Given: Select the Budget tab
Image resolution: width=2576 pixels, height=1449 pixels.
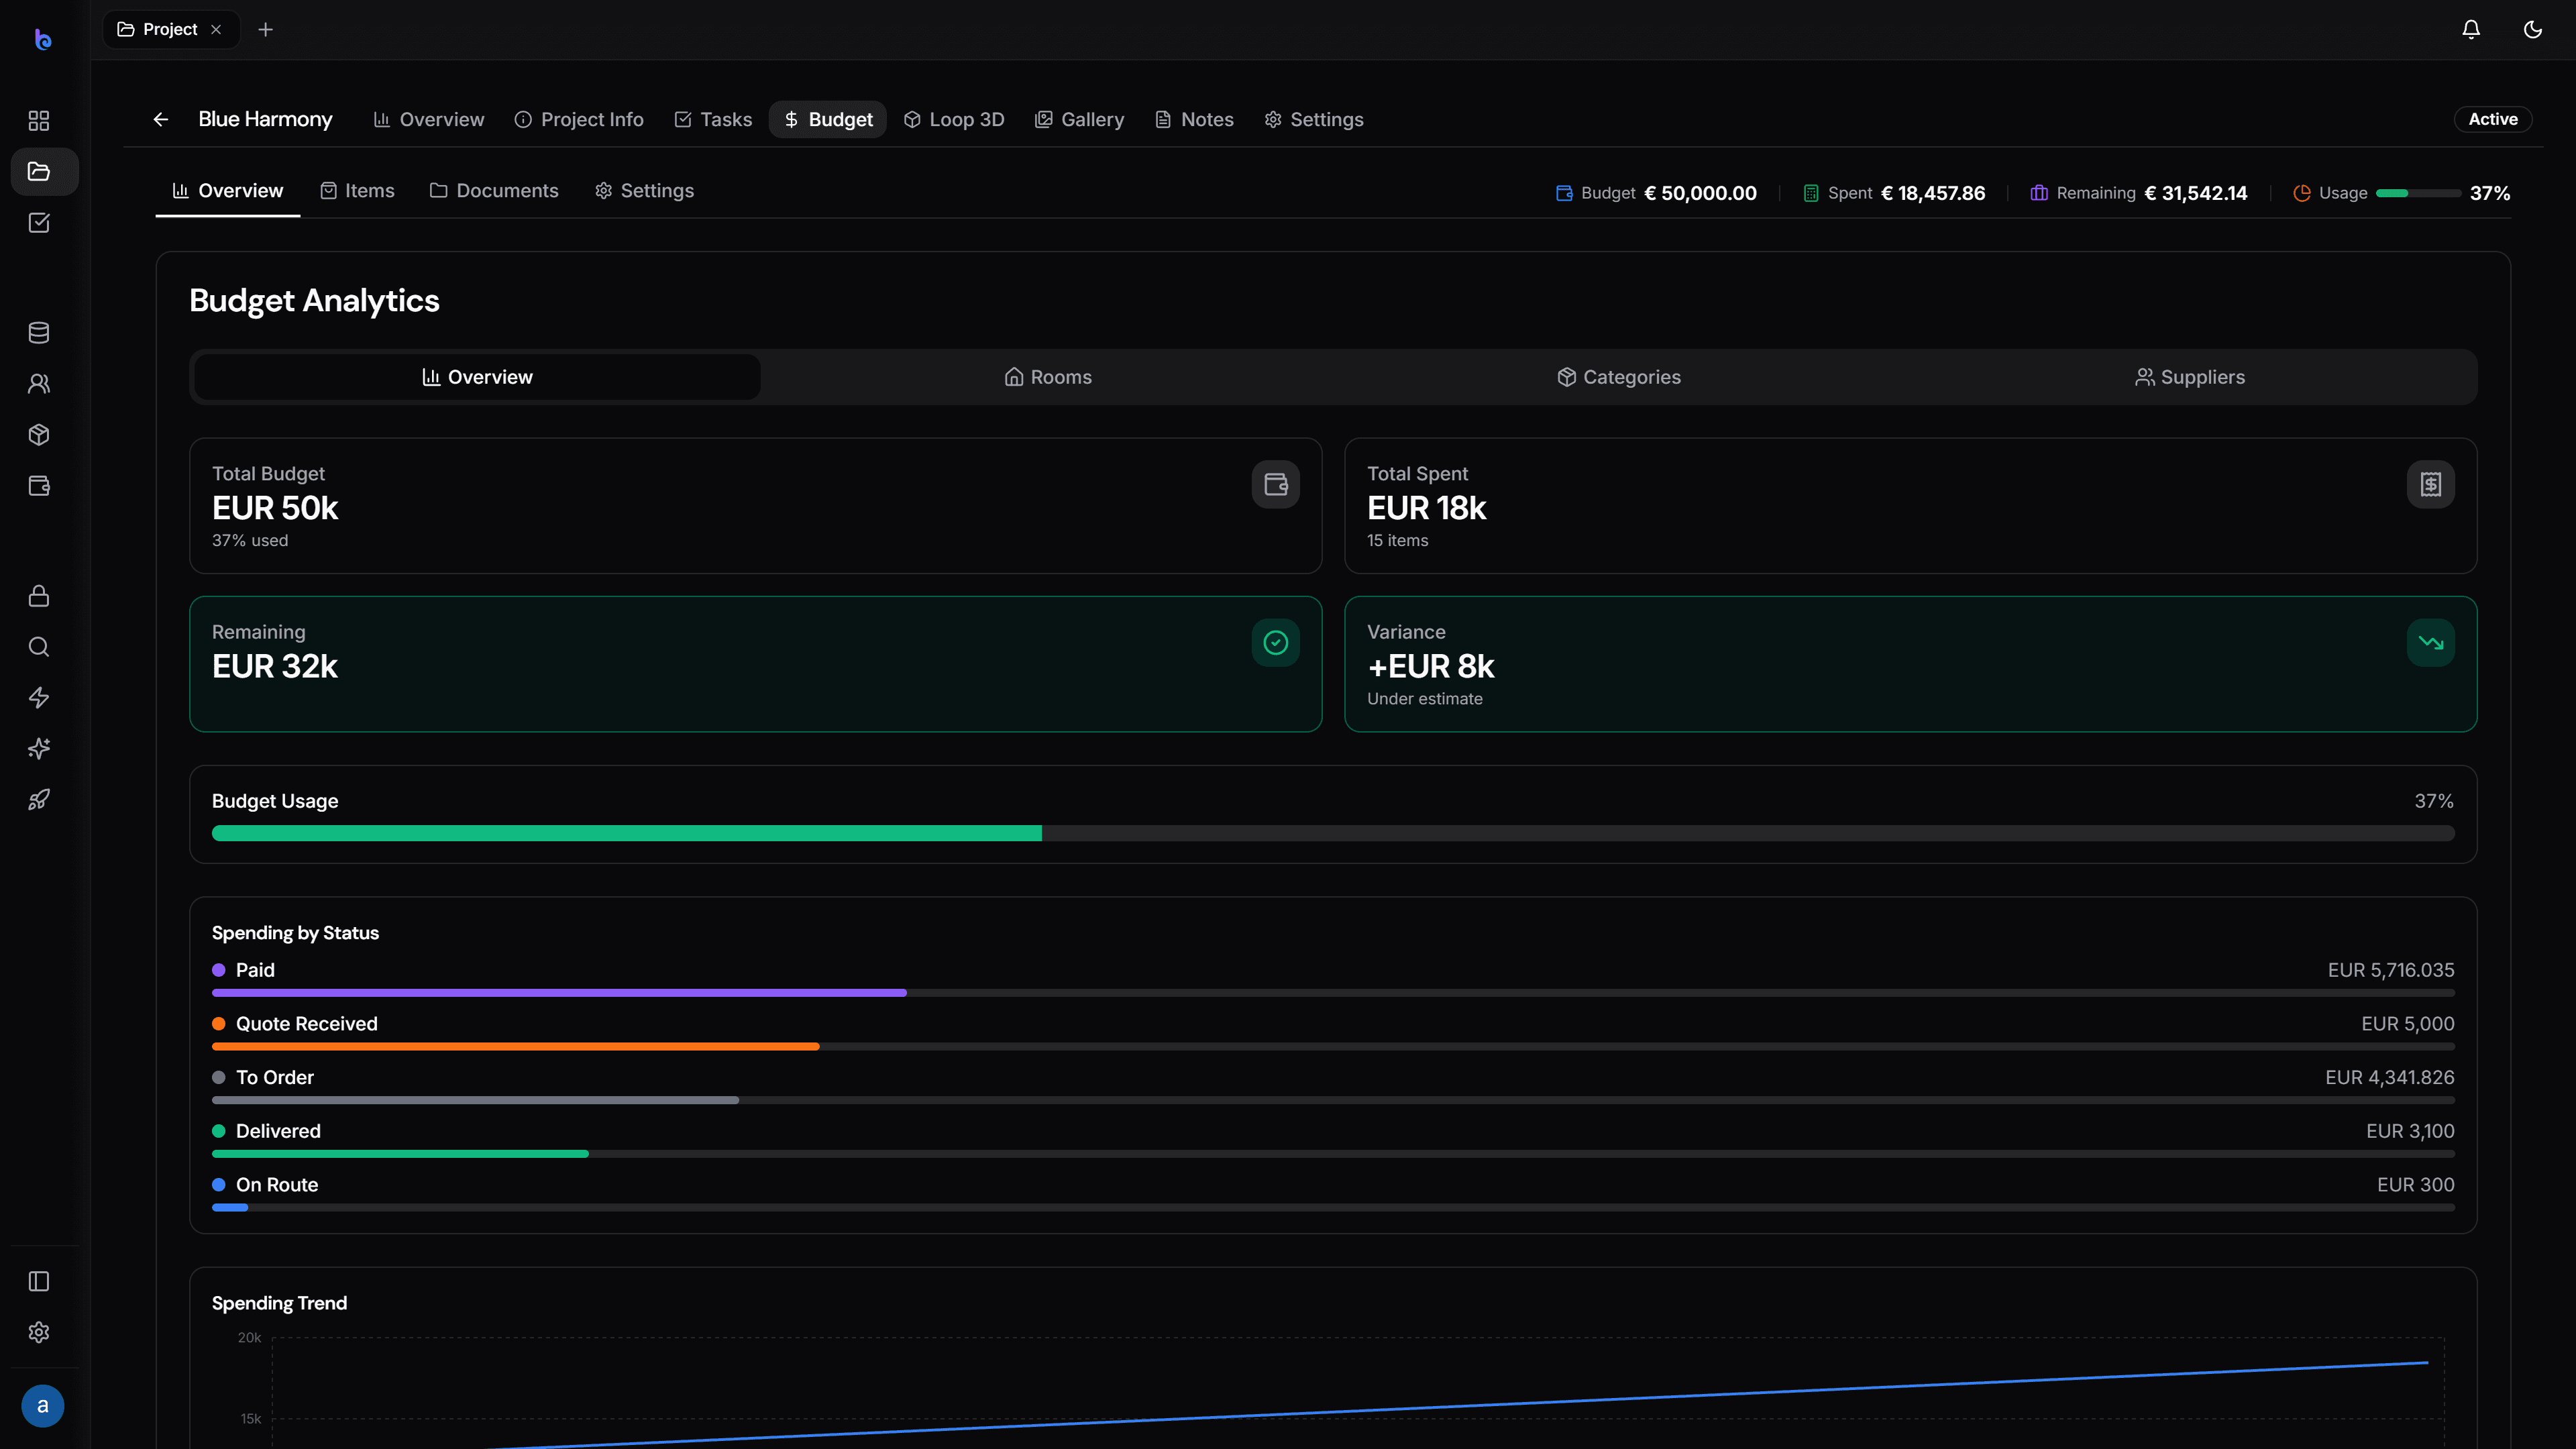Looking at the screenshot, I should [828, 120].
